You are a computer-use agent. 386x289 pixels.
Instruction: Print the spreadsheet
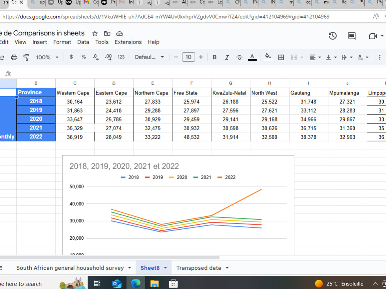[x=14, y=57]
